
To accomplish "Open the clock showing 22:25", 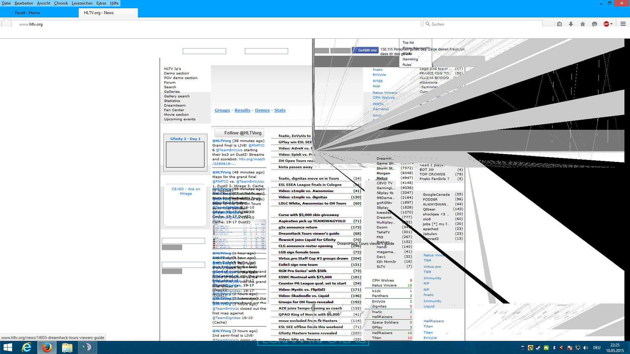I will point(615,348).
